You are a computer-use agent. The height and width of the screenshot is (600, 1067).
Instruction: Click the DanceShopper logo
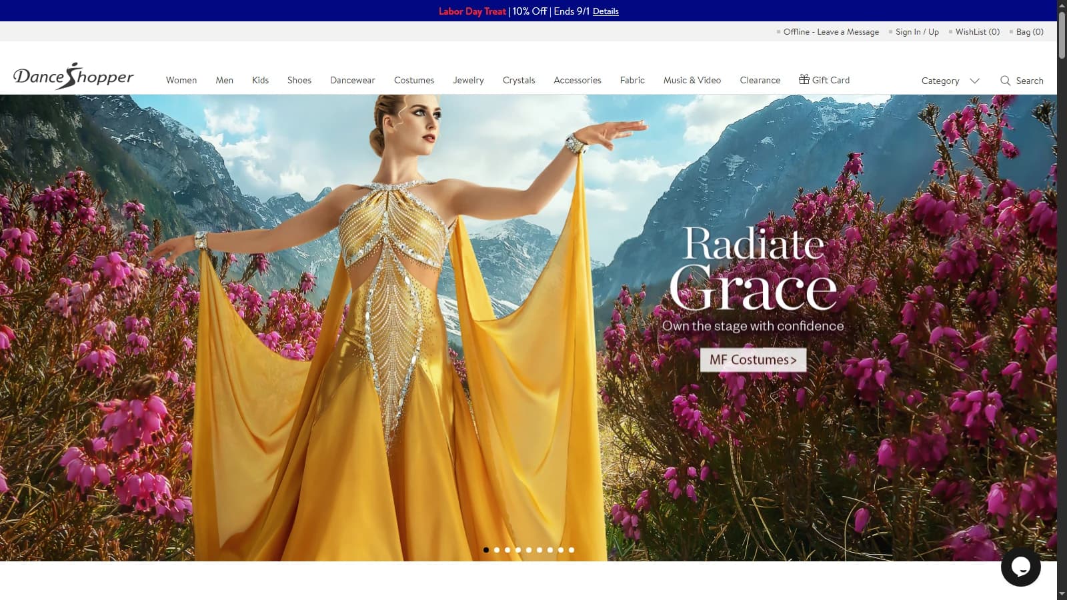73,77
